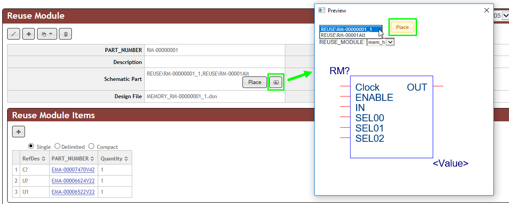Open the schematic preview image icon
This screenshot has height=204, width=509.
(276, 82)
